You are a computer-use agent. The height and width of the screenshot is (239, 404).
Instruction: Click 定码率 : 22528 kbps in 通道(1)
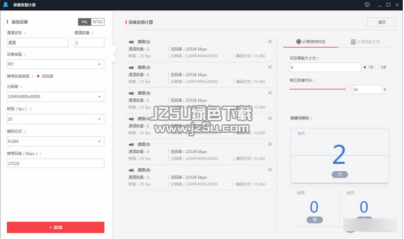pos(188,49)
